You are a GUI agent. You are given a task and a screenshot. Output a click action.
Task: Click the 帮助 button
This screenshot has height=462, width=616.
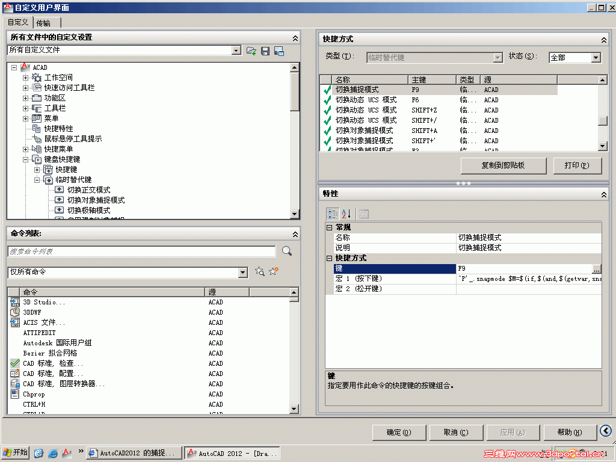tap(569, 433)
